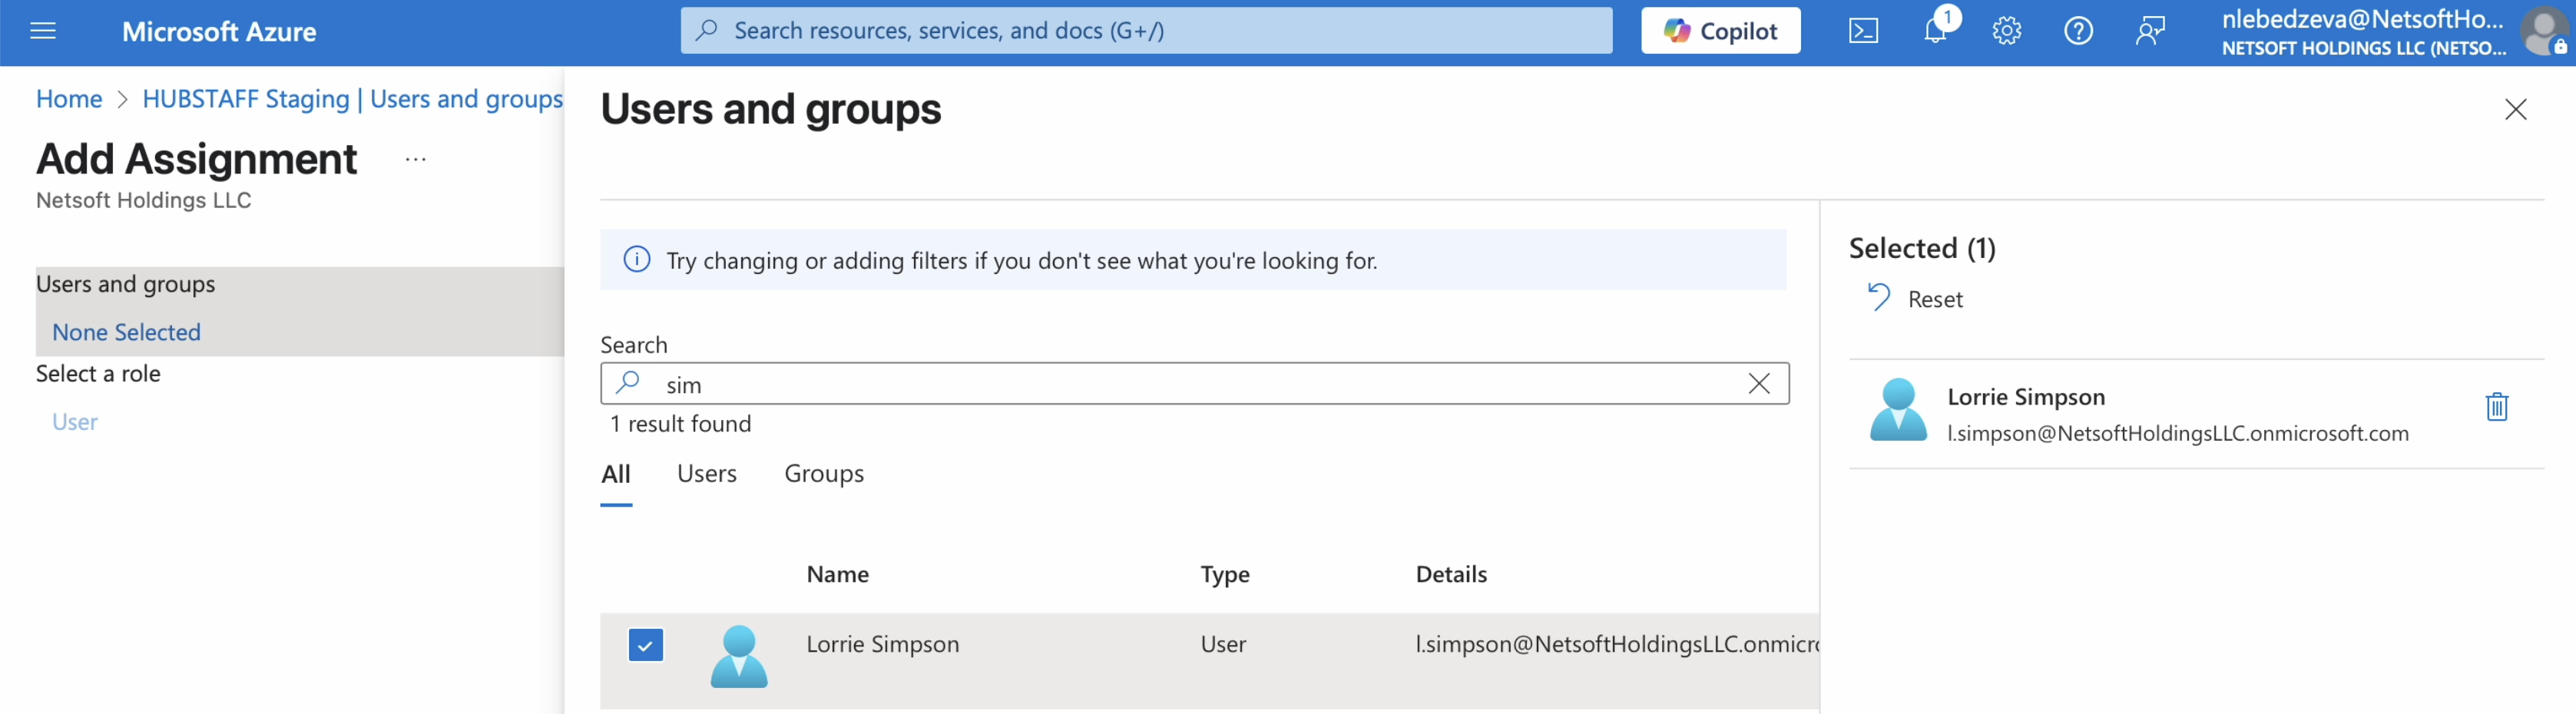
Task: Switch to the All tab
Action: pyautogui.click(x=616, y=474)
